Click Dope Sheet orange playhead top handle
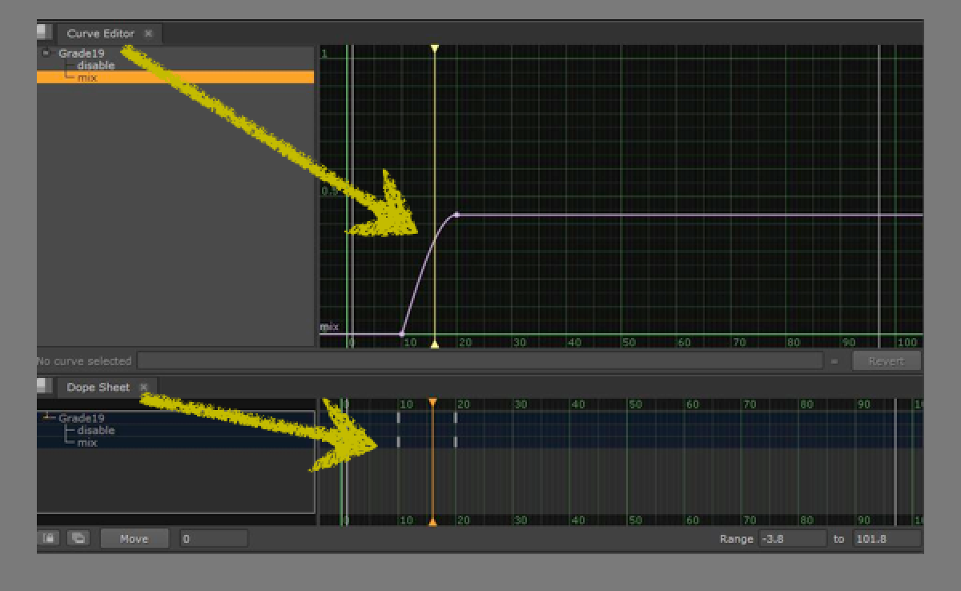 pos(432,403)
